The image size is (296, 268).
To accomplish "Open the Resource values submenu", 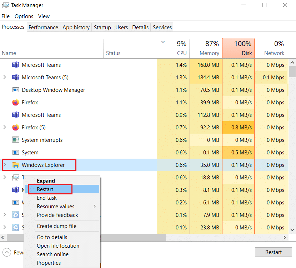I will (55, 206).
